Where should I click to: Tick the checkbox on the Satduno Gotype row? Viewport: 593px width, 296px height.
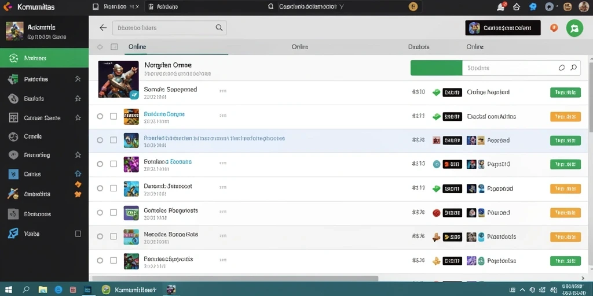point(114,116)
